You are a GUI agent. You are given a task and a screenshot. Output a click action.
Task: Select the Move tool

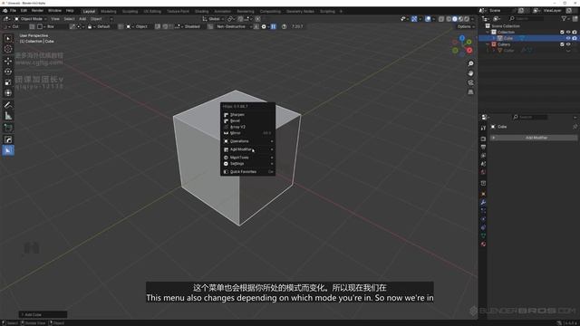click(8, 61)
